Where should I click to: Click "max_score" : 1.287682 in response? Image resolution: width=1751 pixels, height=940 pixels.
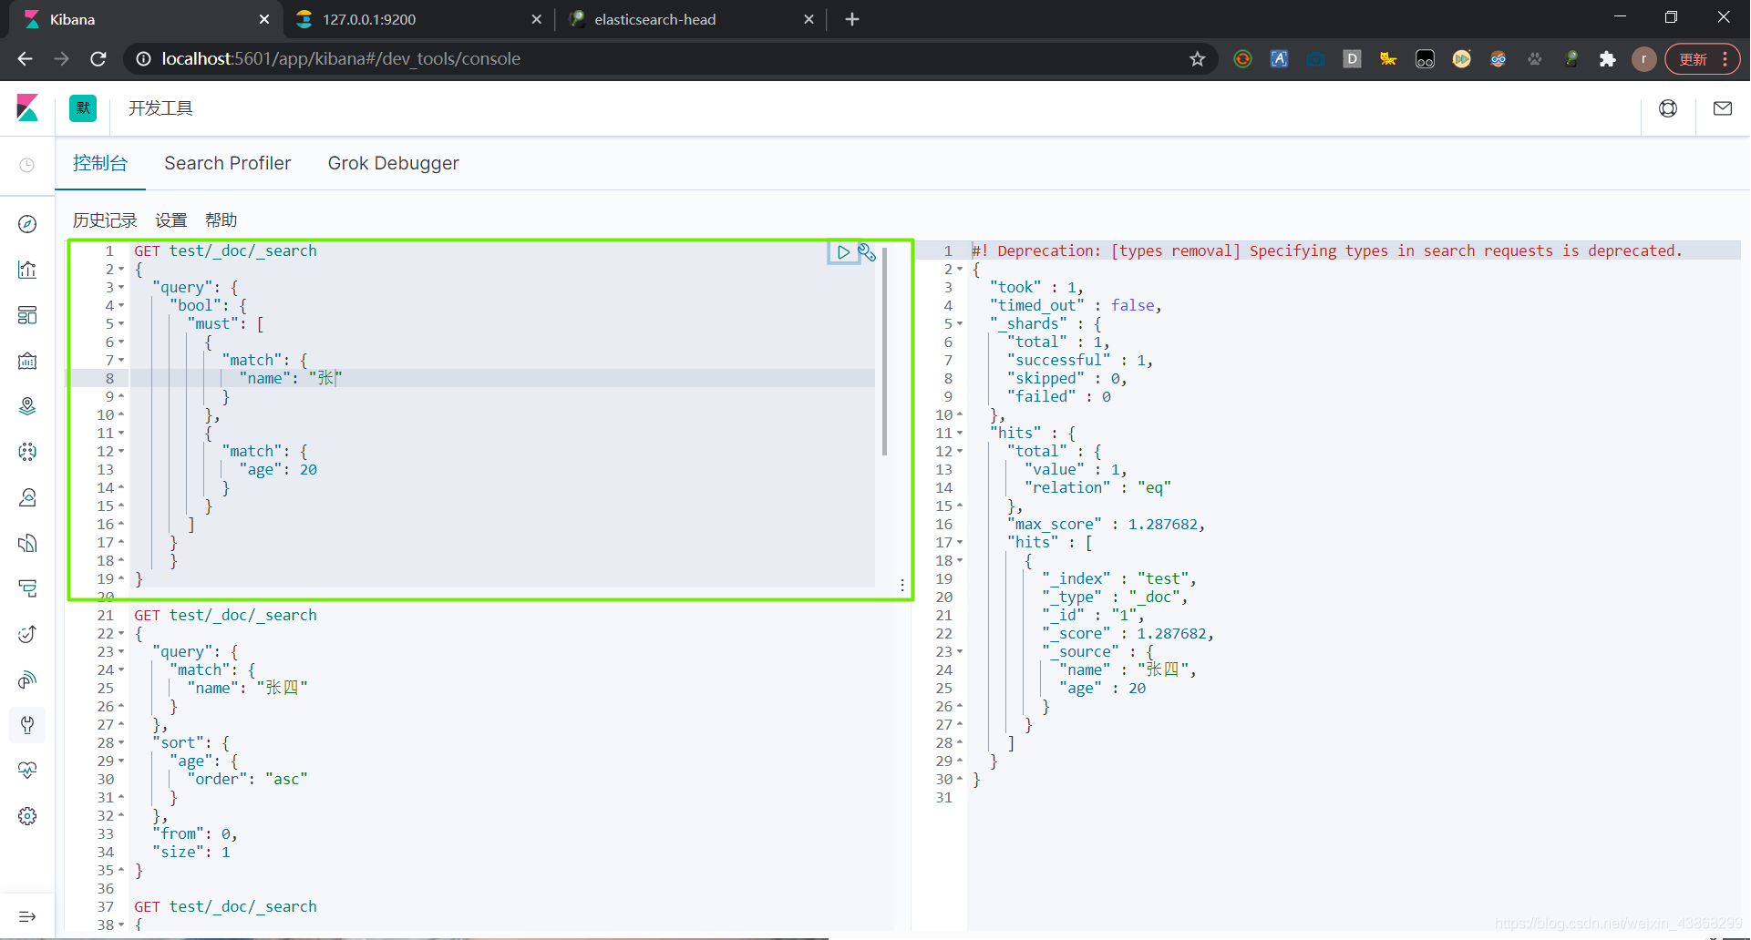tap(1106, 524)
